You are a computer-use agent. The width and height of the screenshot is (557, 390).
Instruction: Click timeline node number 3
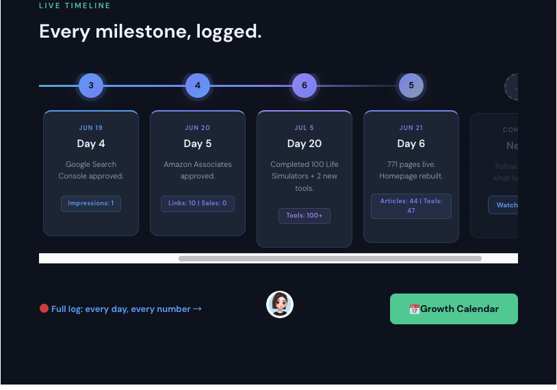[91, 86]
